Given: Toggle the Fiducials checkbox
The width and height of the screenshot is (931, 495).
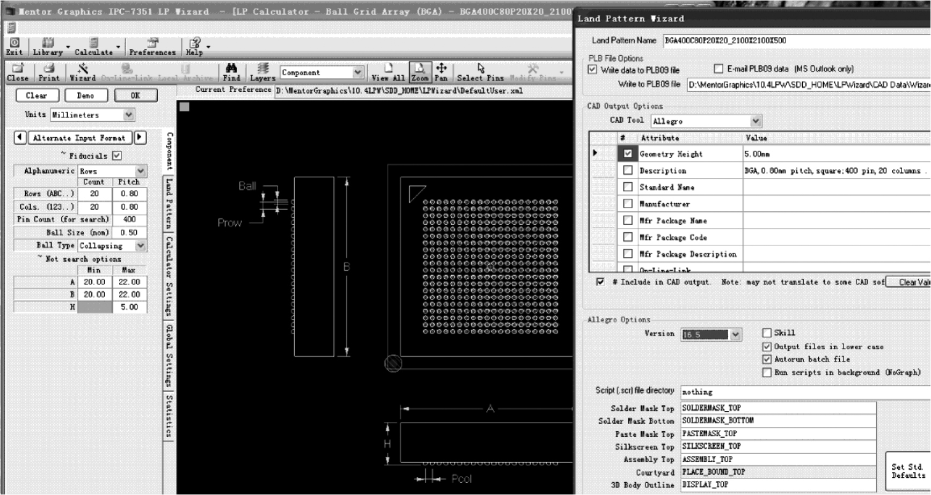Looking at the screenshot, I should 117,156.
